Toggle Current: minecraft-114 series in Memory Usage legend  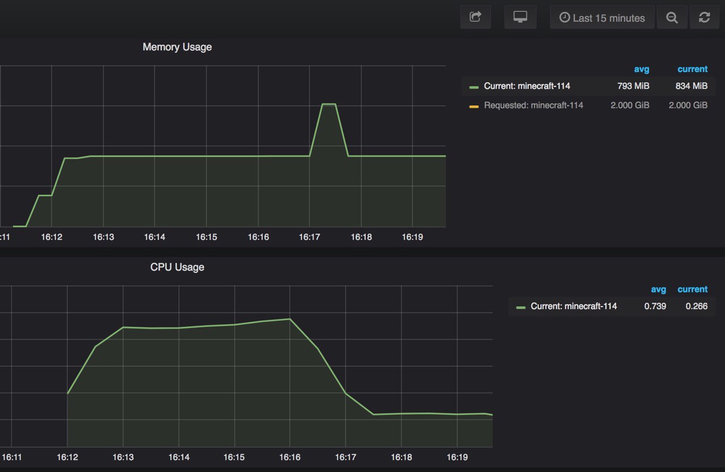[x=527, y=86]
